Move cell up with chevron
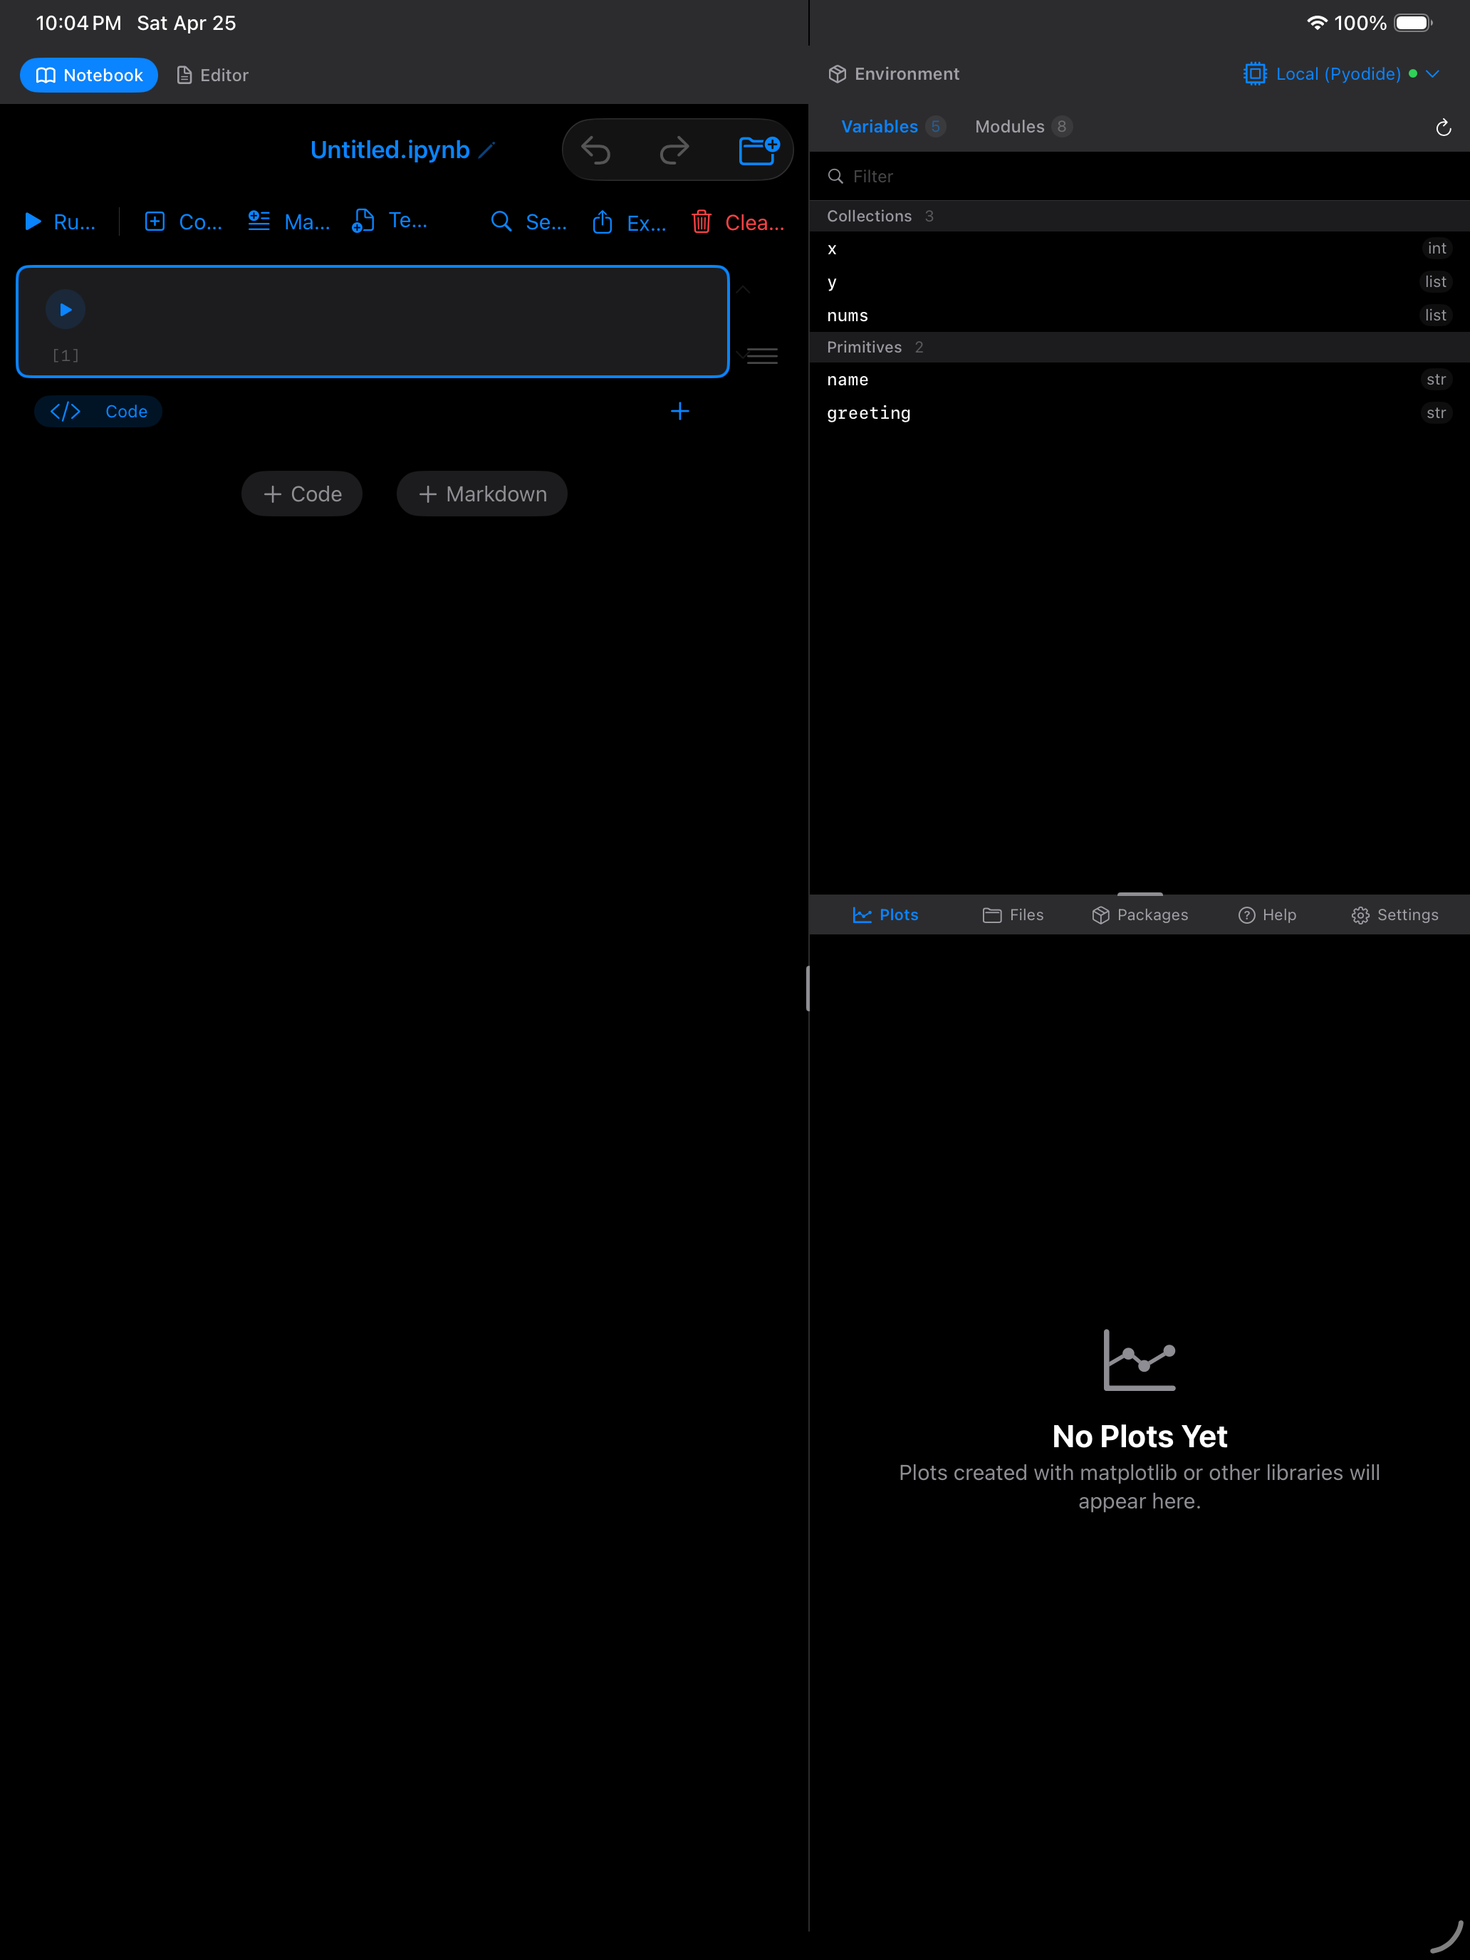This screenshot has width=1470, height=1960. (x=744, y=290)
